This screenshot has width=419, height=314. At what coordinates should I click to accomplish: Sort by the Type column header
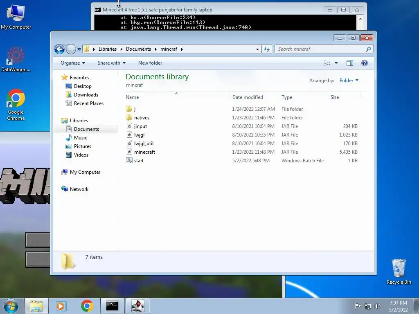[x=303, y=97]
